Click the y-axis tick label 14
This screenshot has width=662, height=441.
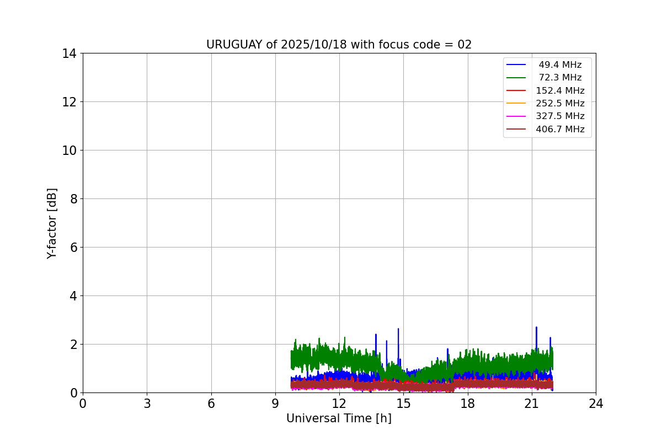click(70, 53)
